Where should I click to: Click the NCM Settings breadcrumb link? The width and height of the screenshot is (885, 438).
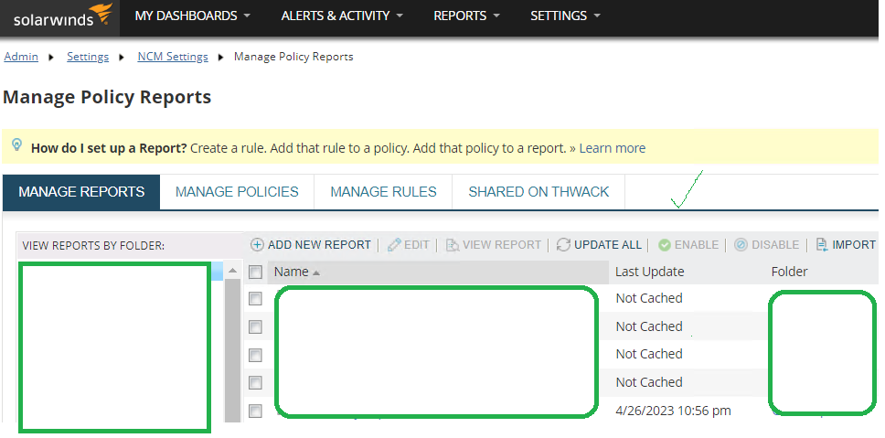tap(173, 57)
